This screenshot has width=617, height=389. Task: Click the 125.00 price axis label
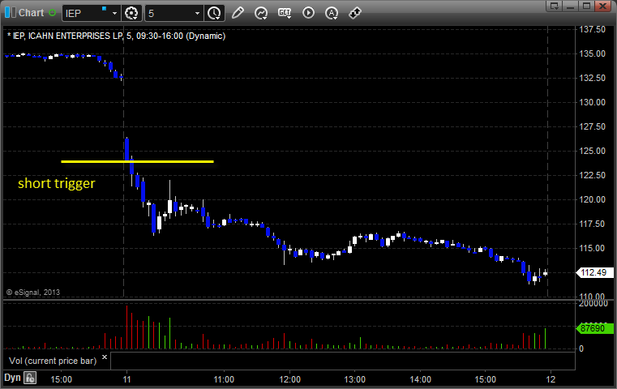pos(592,151)
